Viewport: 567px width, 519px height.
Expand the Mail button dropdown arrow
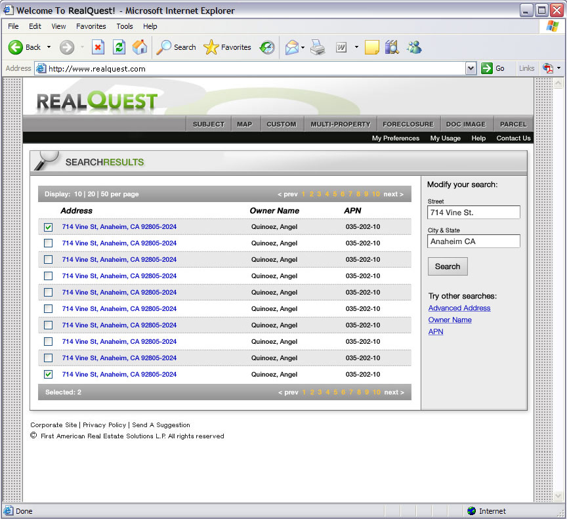coord(303,47)
